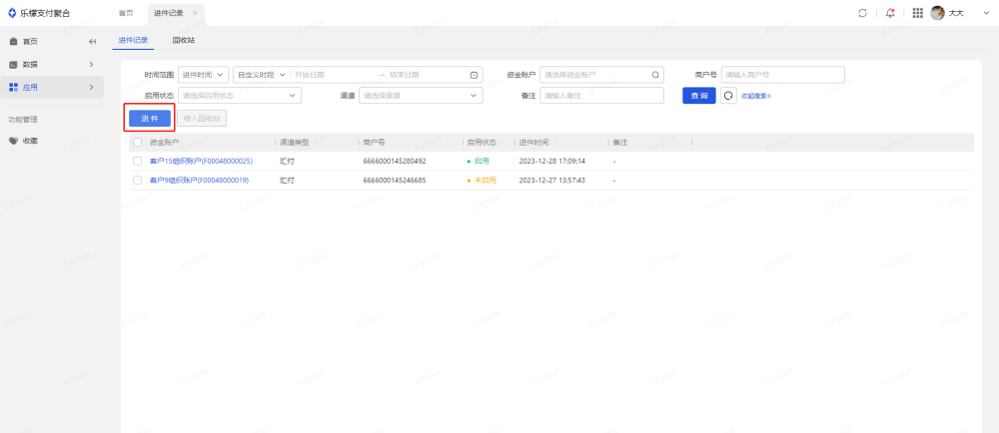
Task: Click the home icon beside 首页 in sidebar
Action: click(x=13, y=41)
